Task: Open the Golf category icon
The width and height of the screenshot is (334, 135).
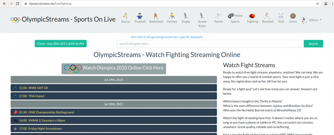Action: (x=281, y=16)
